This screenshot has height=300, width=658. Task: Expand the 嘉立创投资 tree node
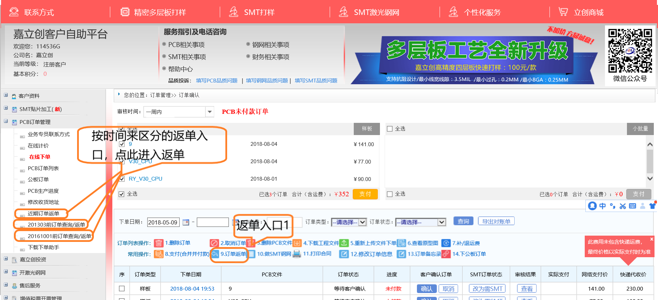pos(6,259)
